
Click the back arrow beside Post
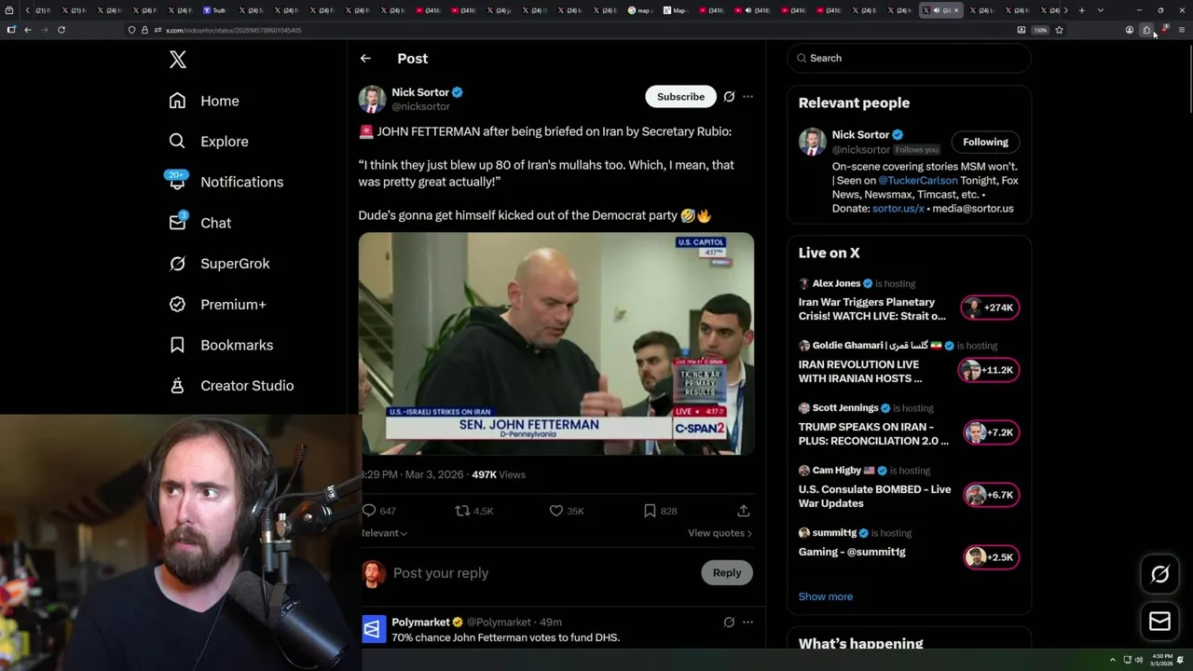tap(365, 58)
